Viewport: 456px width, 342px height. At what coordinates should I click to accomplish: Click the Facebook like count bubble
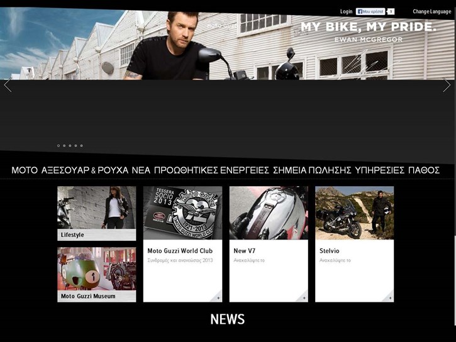pos(391,11)
